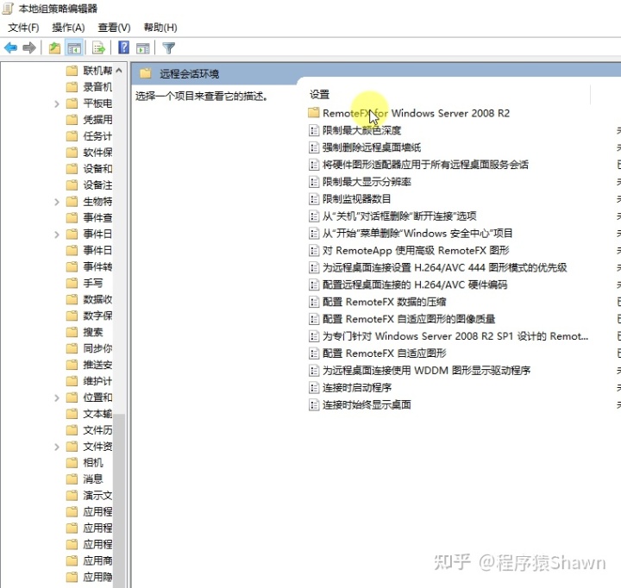Select the 软件保 tree folder

click(89, 153)
